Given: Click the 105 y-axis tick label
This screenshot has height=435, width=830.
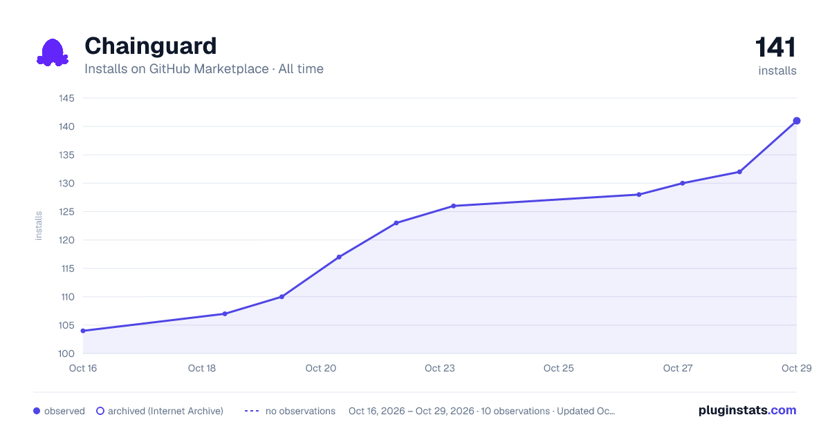Looking at the screenshot, I should tap(66, 325).
